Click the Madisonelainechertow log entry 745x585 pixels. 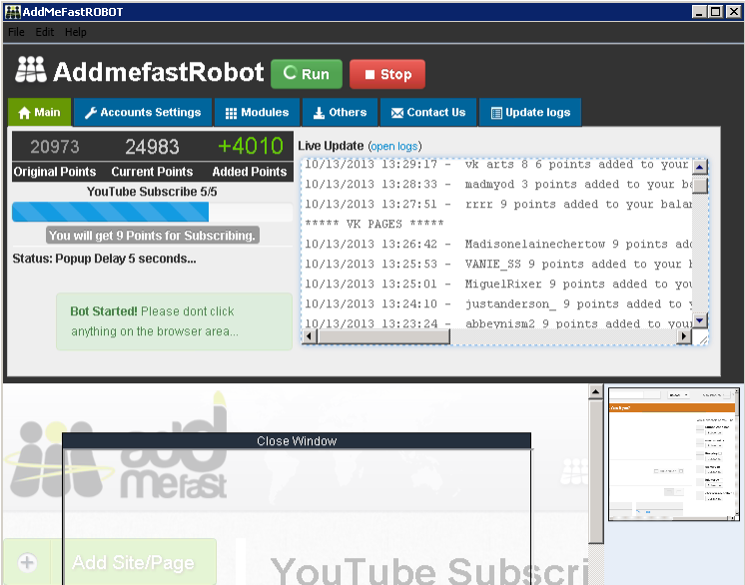click(x=498, y=244)
